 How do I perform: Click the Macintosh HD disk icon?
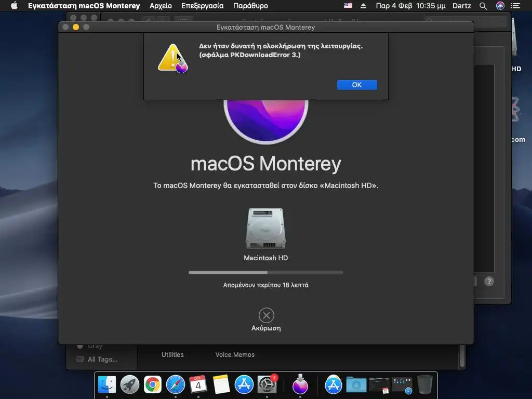pos(265,229)
